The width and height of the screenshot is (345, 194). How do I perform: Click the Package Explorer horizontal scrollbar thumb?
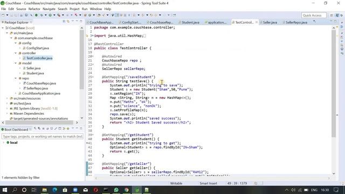click(39, 122)
